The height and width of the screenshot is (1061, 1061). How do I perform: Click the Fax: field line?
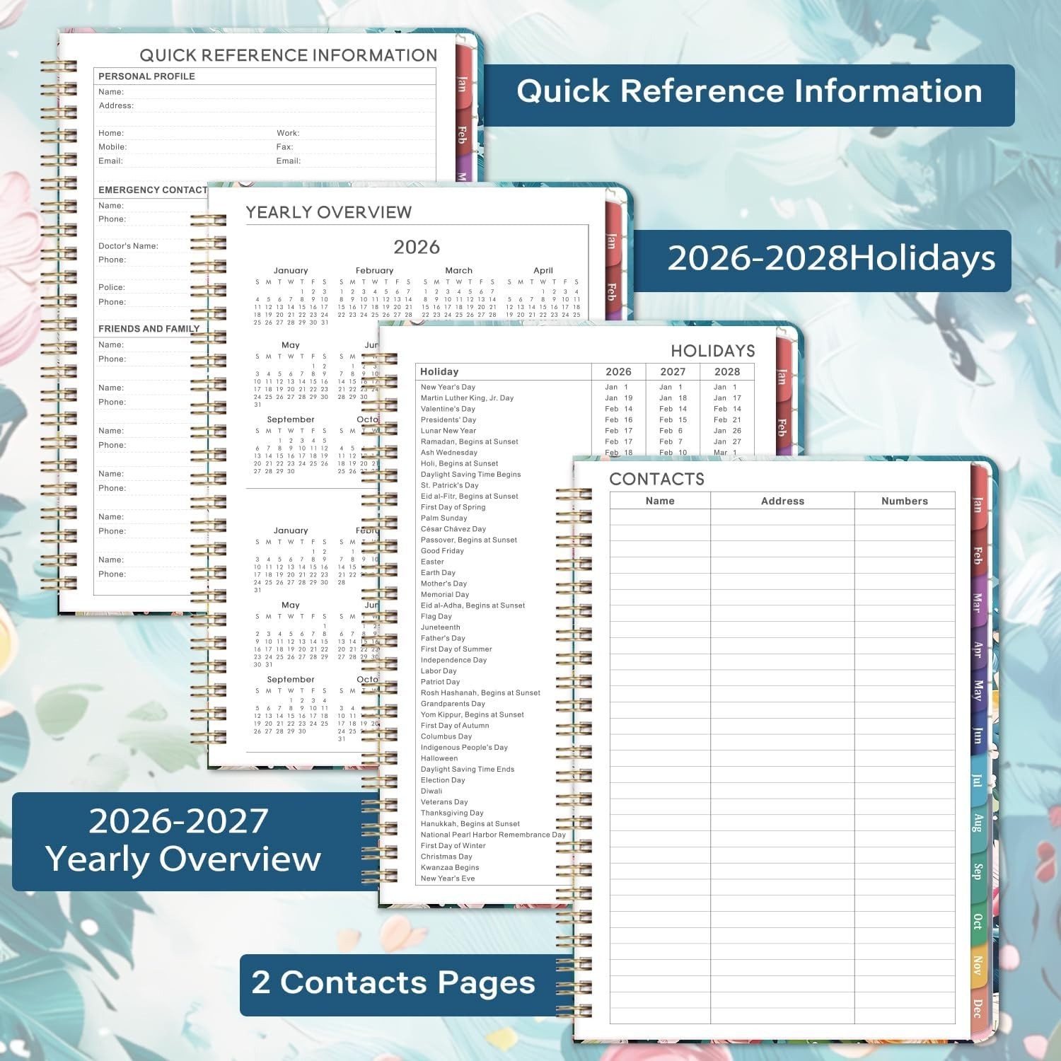355,147
